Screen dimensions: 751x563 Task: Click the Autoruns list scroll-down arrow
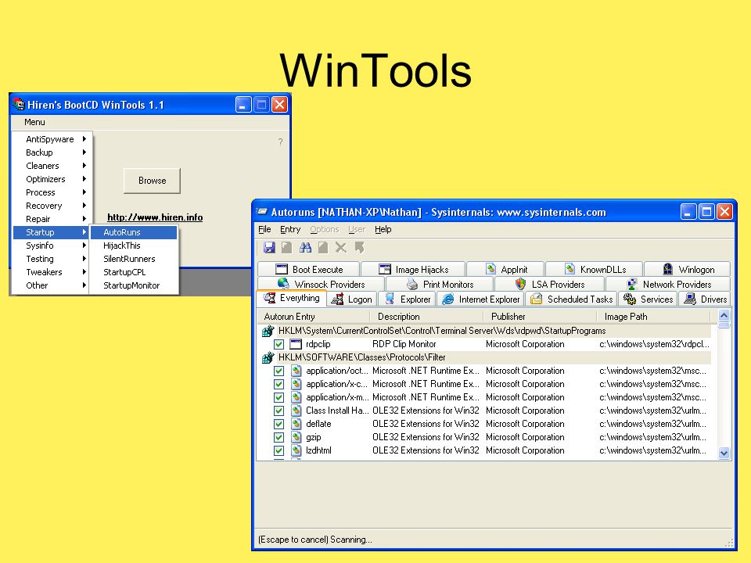coord(724,453)
